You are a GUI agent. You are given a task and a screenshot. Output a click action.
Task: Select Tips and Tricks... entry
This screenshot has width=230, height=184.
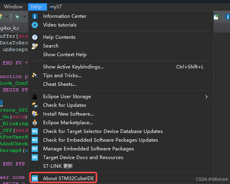click(x=62, y=76)
